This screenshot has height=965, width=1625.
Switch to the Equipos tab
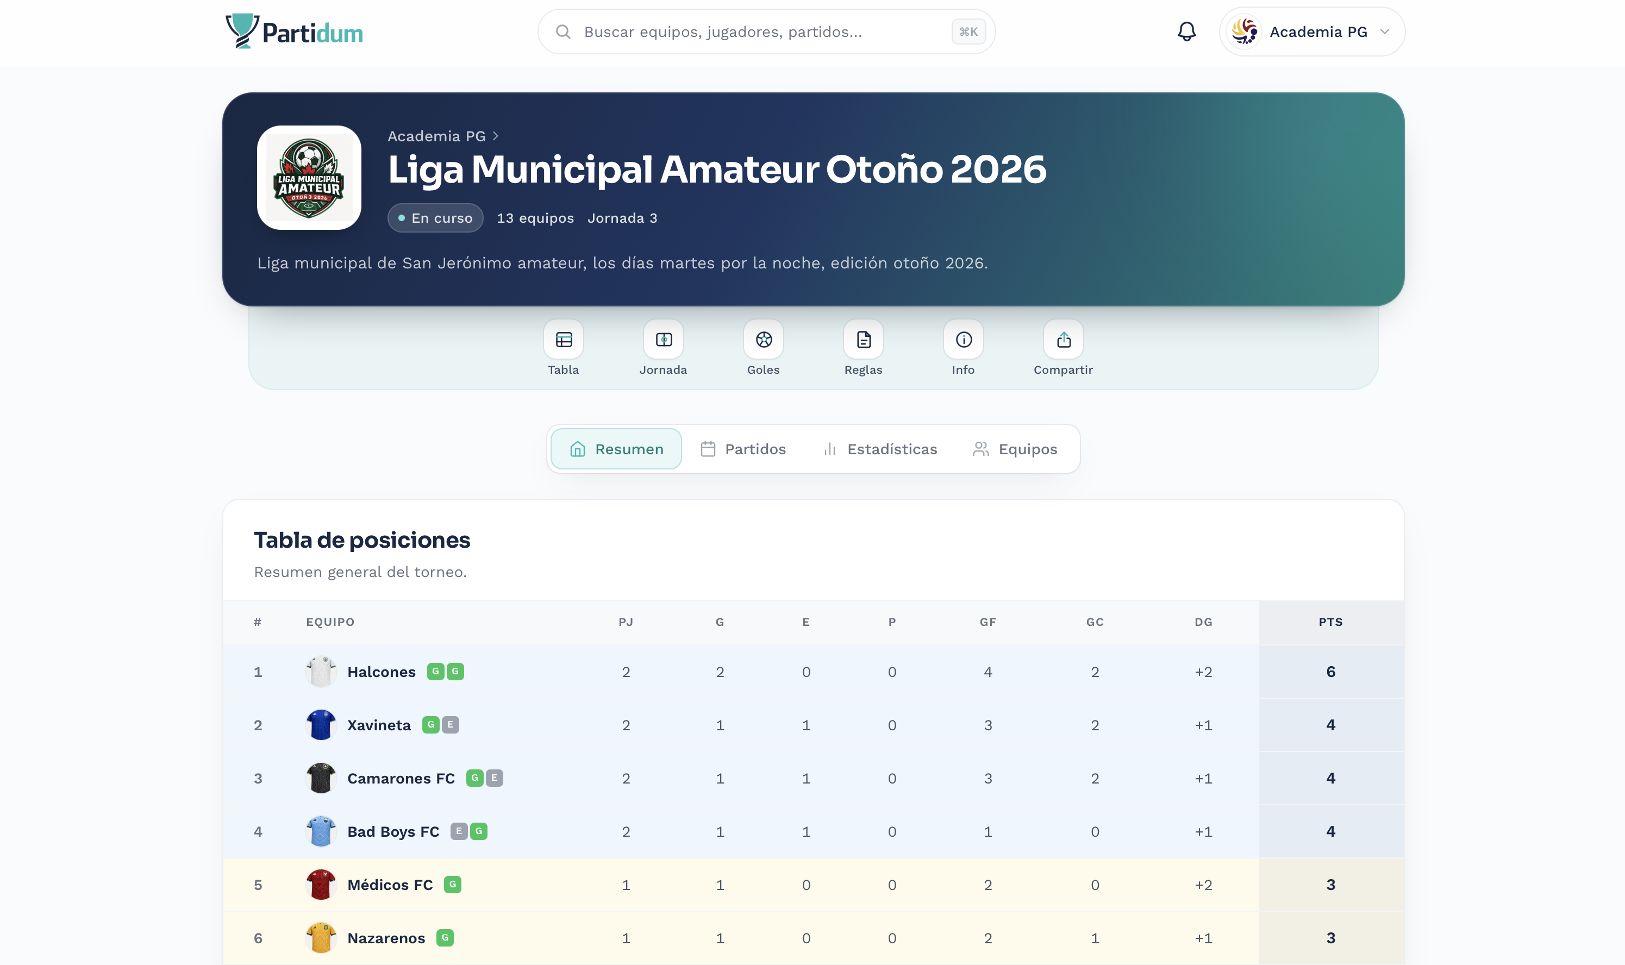click(x=1015, y=449)
